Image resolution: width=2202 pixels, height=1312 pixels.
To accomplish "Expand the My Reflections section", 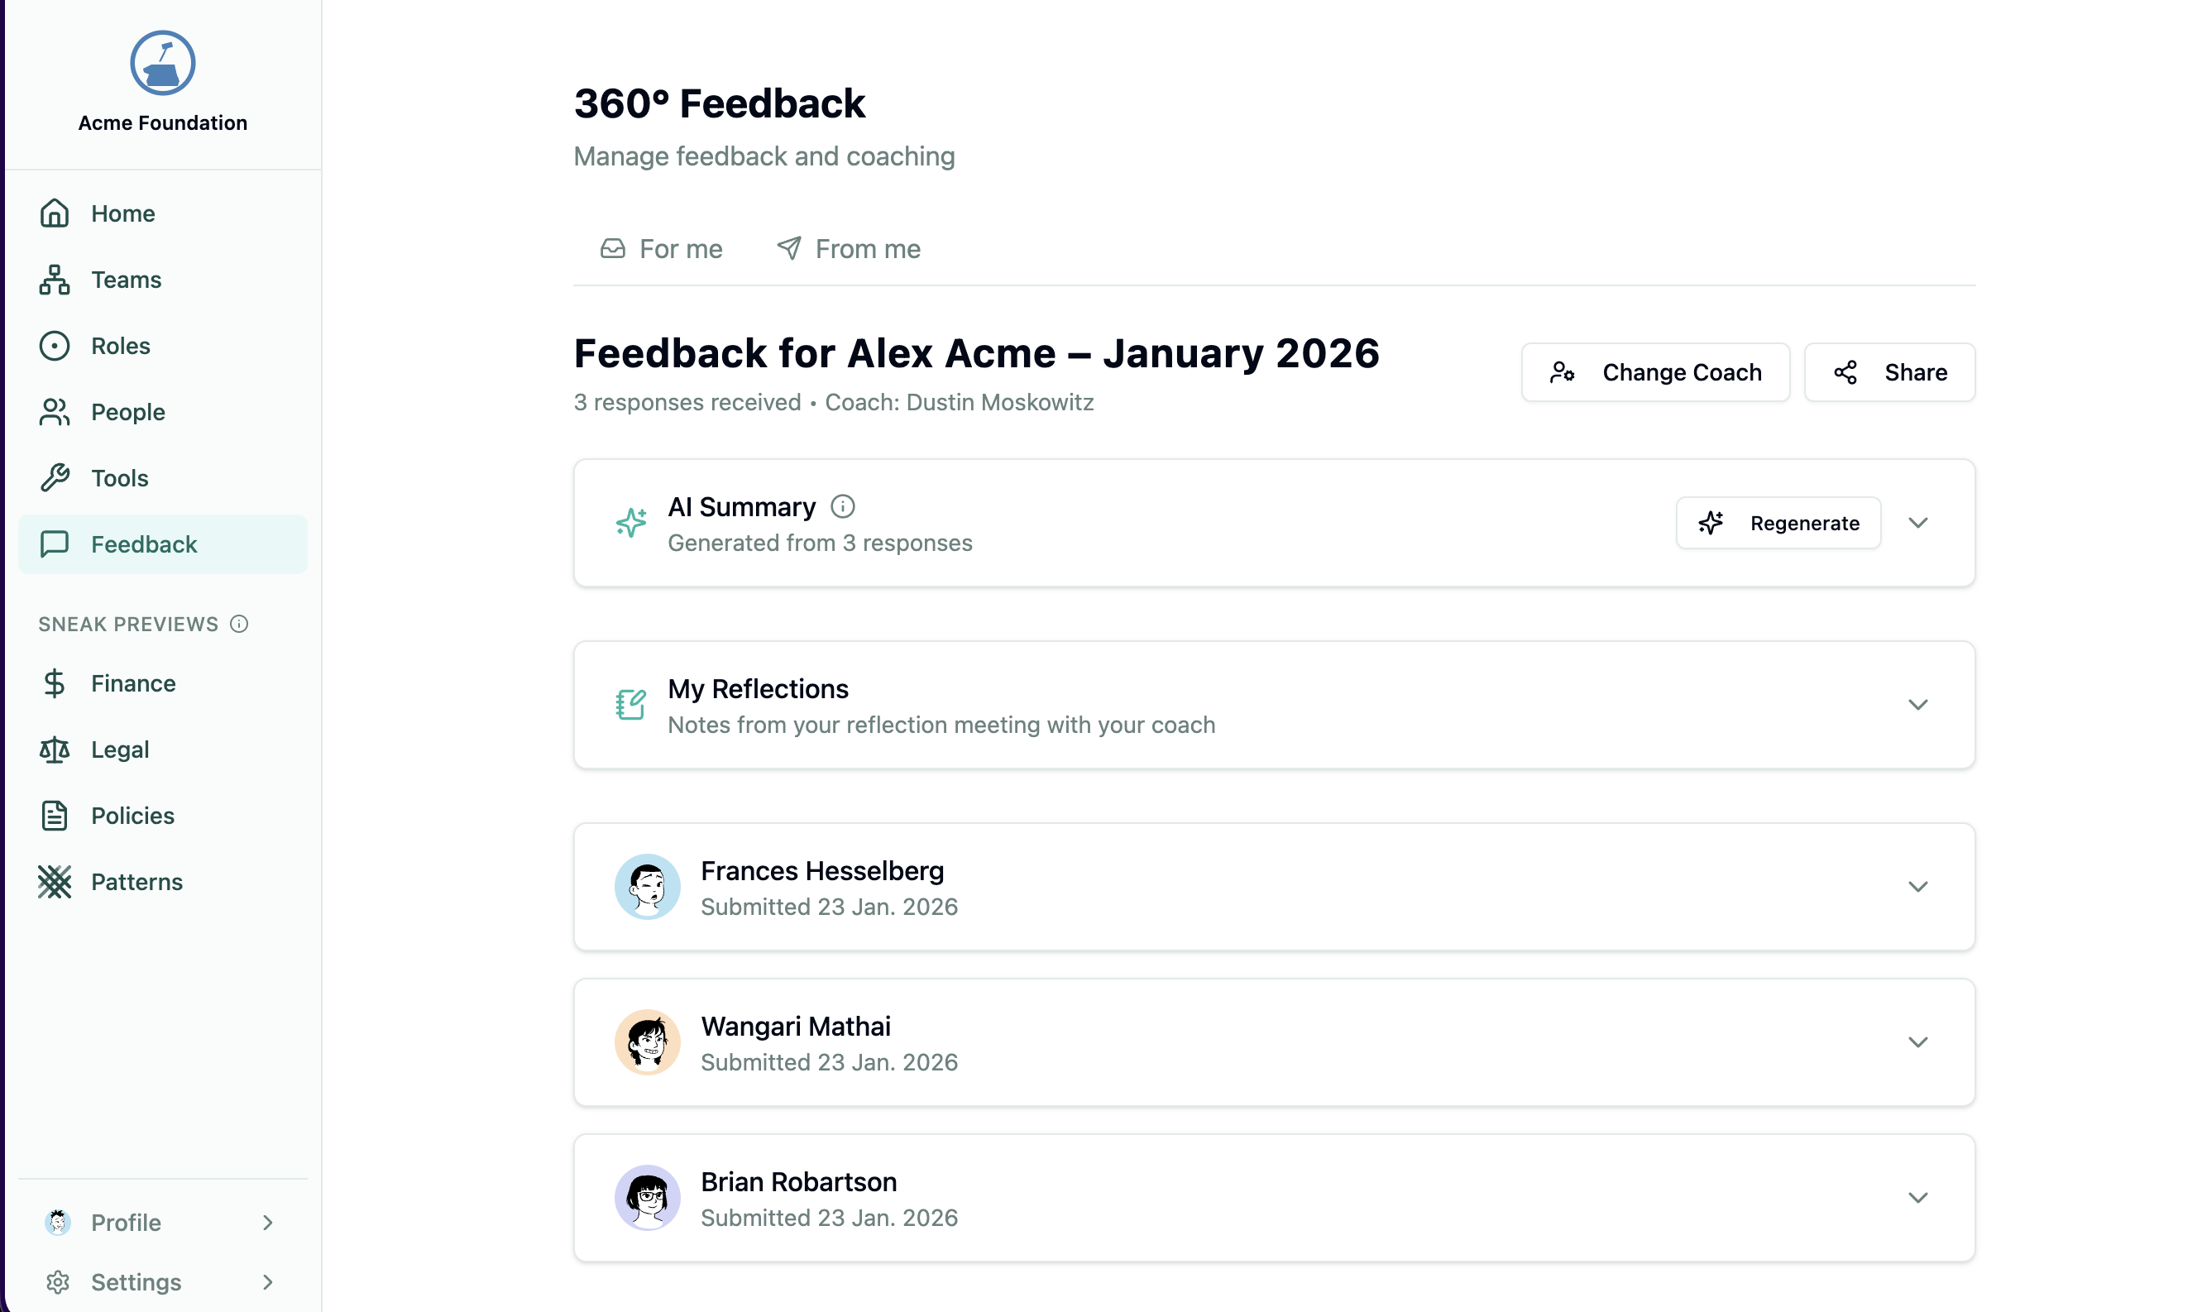I will (x=1917, y=705).
